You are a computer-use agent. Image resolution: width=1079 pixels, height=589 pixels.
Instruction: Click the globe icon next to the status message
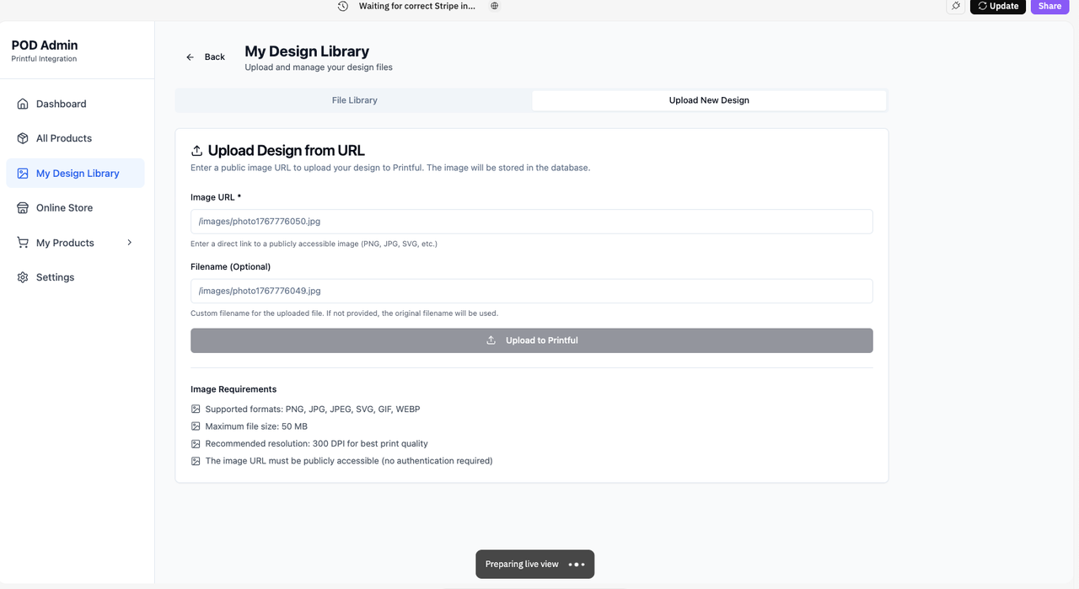point(494,5)
